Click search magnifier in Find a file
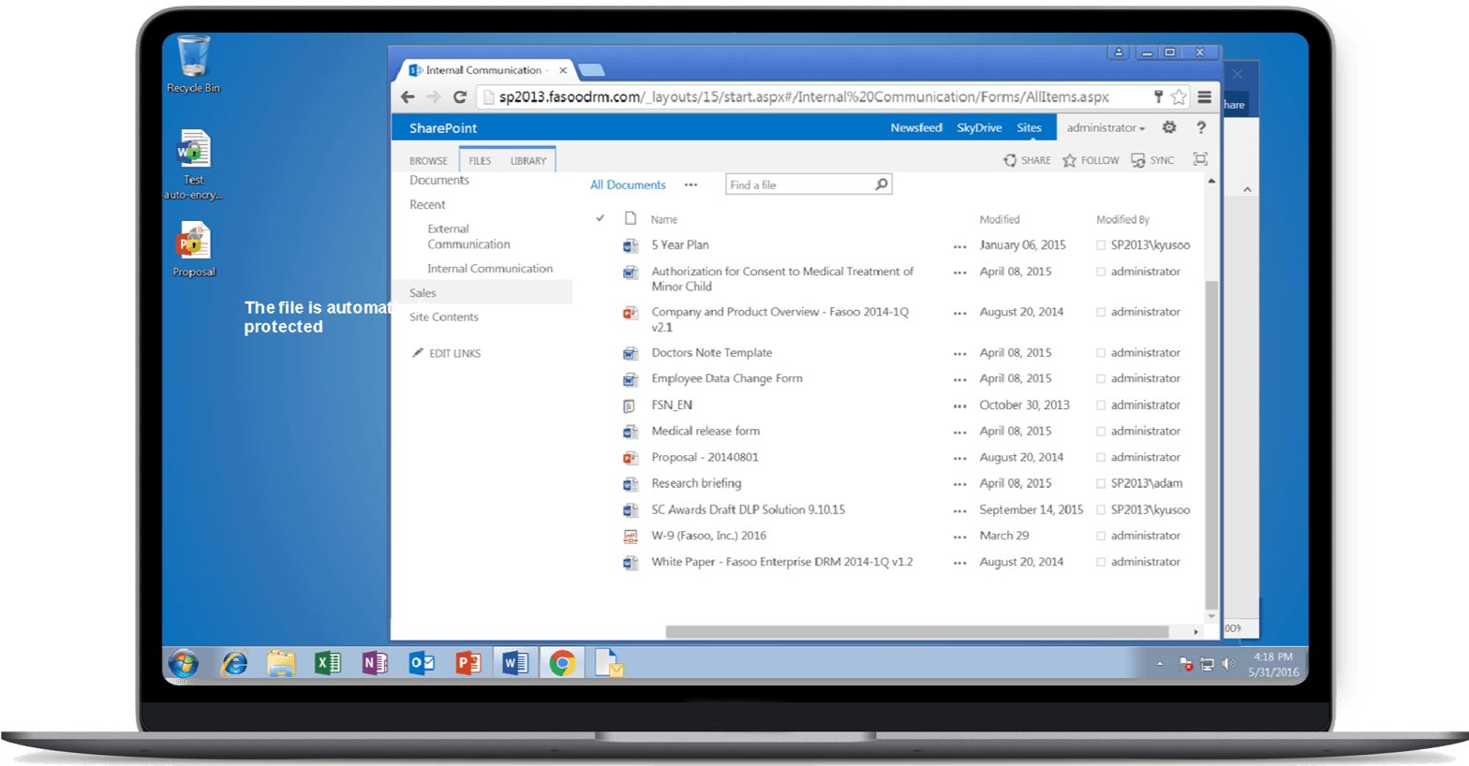The width and height of the screenshot is (1469, 766). (881, 184)
